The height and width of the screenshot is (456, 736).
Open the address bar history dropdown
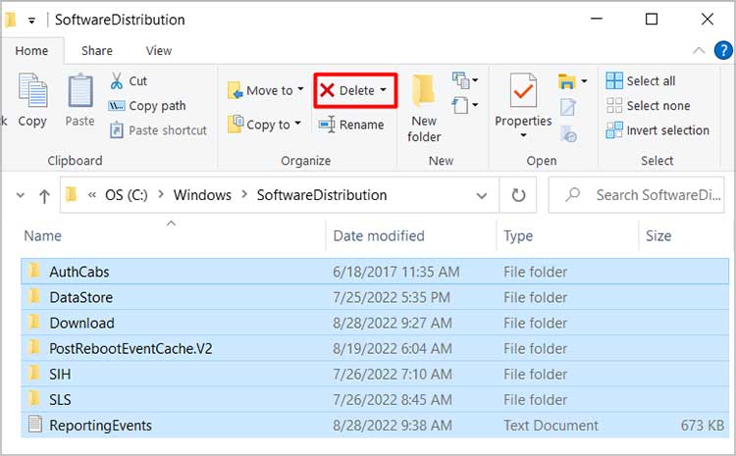(x=482, y=195)
